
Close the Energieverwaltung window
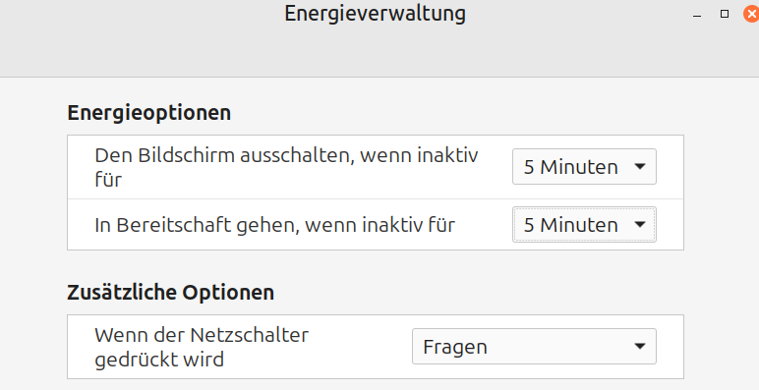coord(751,14)
